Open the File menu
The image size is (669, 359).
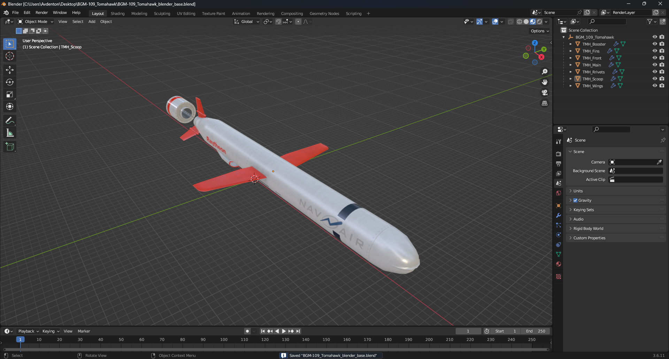[15, 13]
